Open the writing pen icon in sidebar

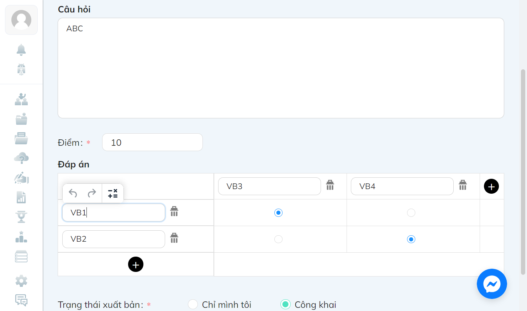click(21, 177)
